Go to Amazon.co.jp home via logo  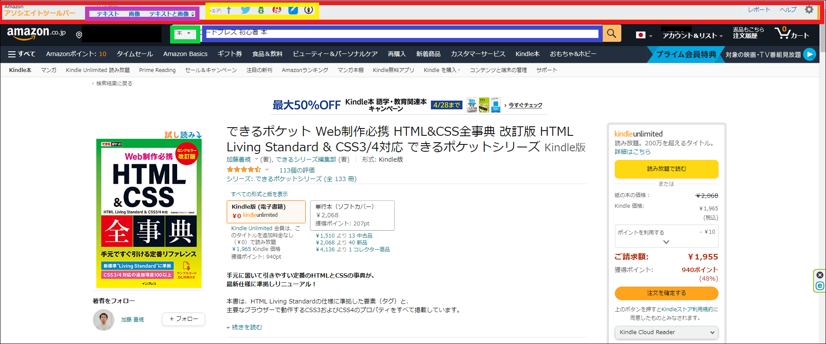(36, 33)
